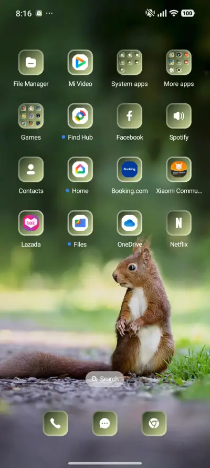
Task: Tap the three-dots notification overflow icon
Action: (49, 13)
